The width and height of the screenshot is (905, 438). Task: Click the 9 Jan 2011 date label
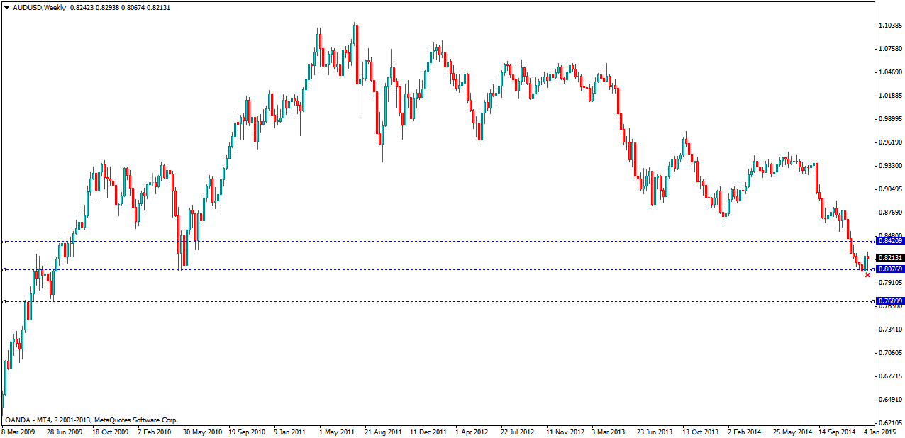(290, 432)
